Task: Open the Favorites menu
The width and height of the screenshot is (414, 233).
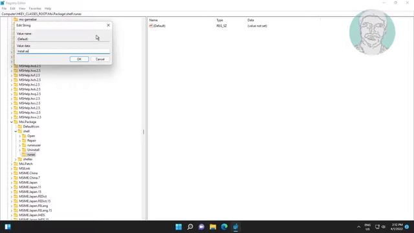Action: [x=35, y=8]
